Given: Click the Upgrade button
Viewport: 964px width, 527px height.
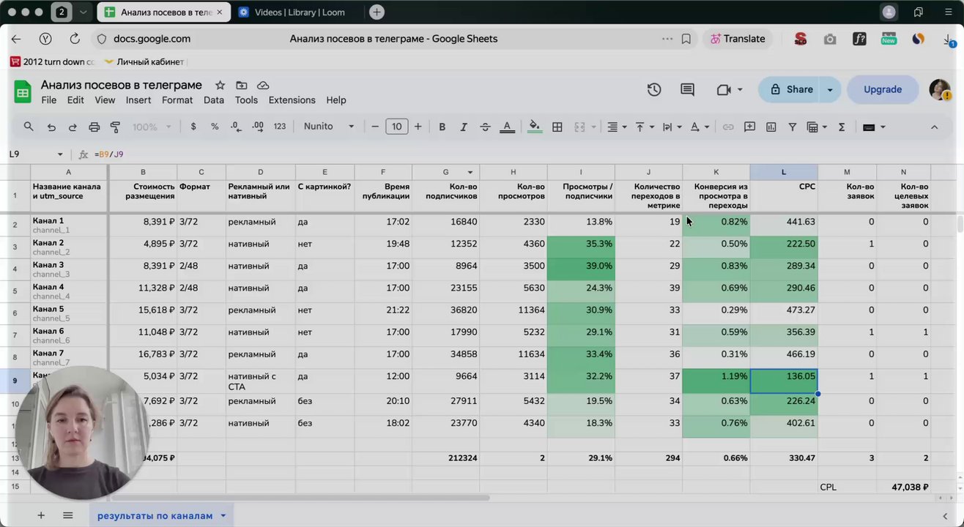Looking at the screenshot, I should (x=882, y=89).
